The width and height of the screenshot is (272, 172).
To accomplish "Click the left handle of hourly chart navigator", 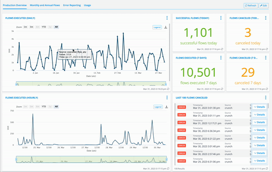I will click(16, 159).
